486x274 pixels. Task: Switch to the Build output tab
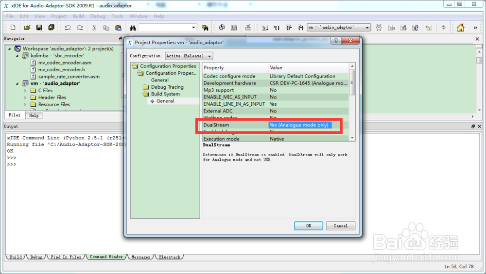16,257
